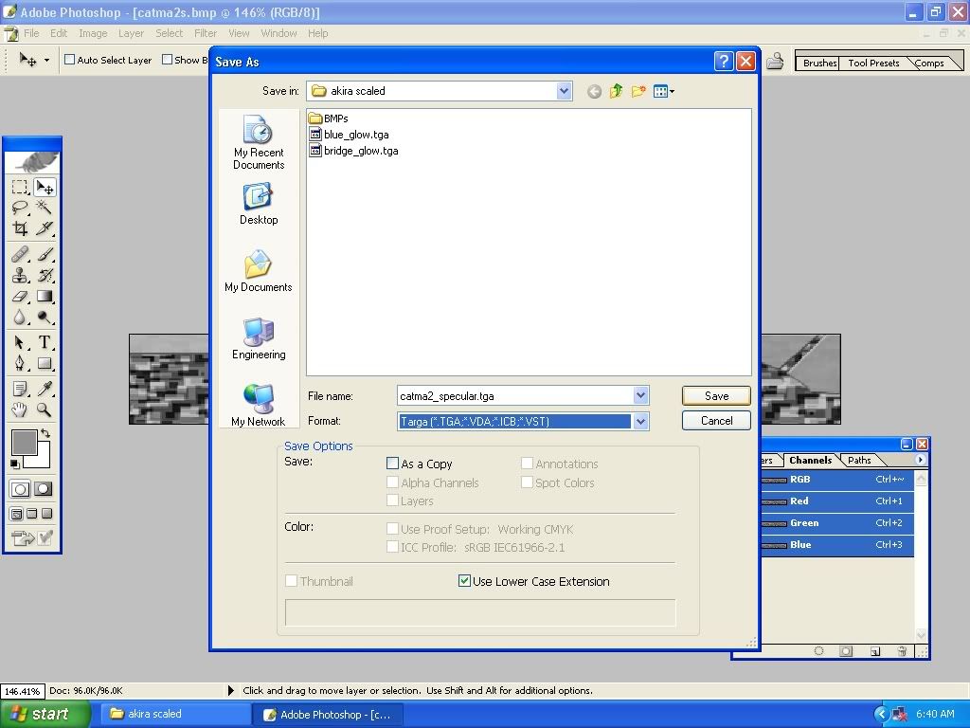Expand the File name dropdown arrow
970x728 pixels.
coord(641,395)
